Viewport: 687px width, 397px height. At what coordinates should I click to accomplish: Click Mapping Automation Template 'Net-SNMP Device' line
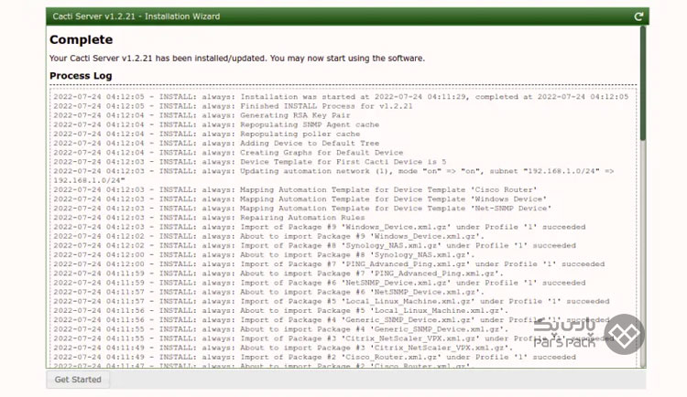[x=302, y=209]
